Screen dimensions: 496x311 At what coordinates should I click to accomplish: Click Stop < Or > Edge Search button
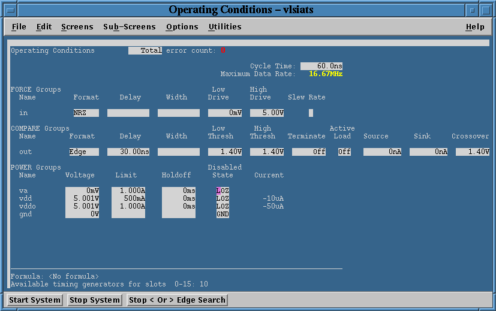coord(177,300)
